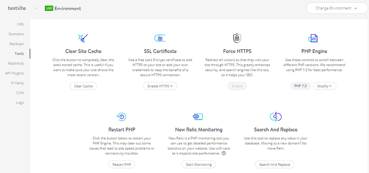Click the help question mark icon
Image resolution: width=369 pixels, height=173 pixels.
click(x=224, y=153)
